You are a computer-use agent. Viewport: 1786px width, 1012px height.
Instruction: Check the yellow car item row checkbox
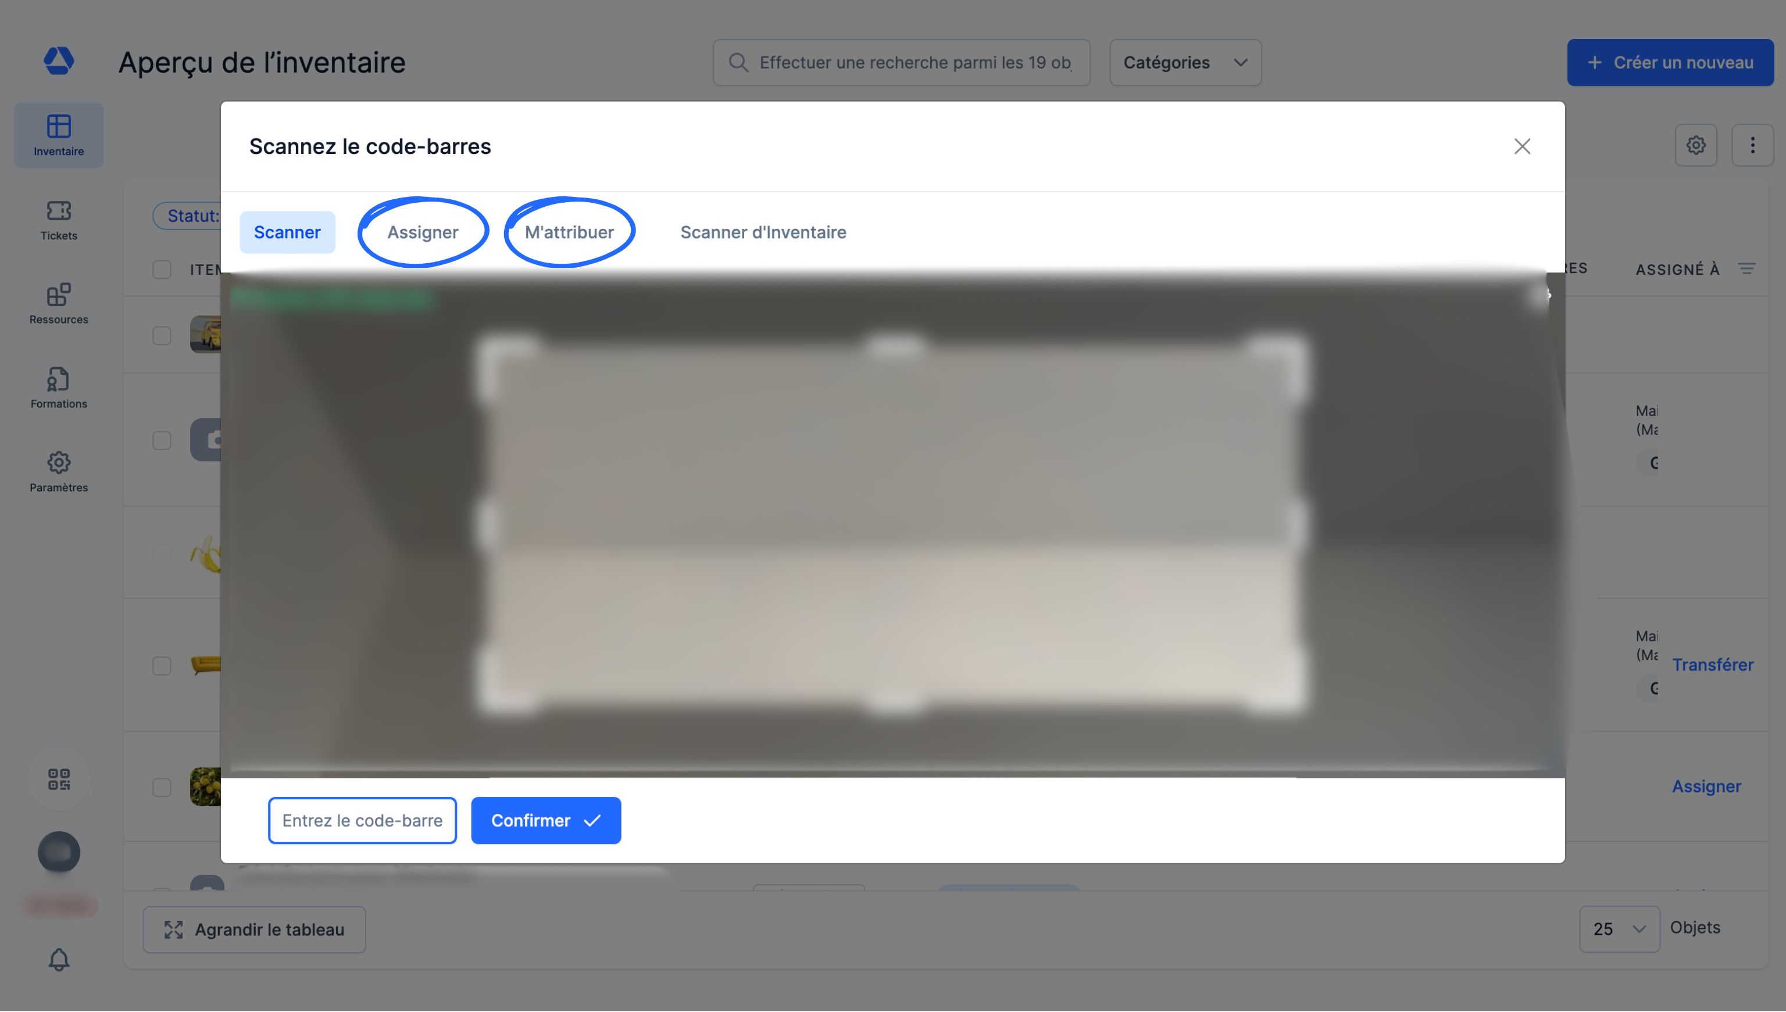click(x=162, y=336)
